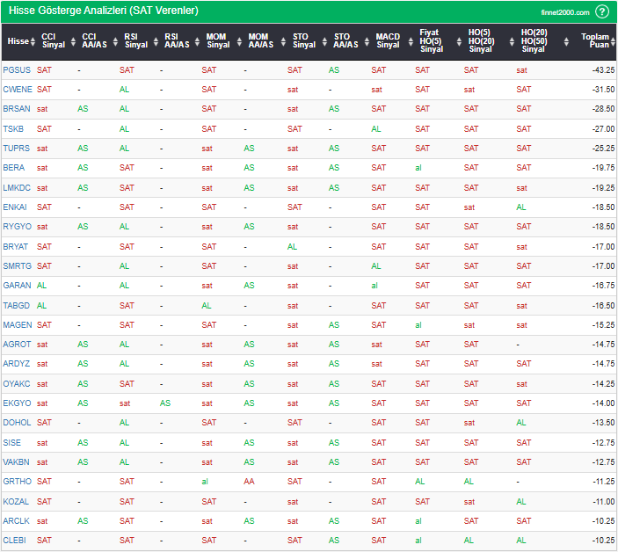Sort by Toplam Puan column arrows
This screenshot has height=552, width=618.
[x=614, y=41]
